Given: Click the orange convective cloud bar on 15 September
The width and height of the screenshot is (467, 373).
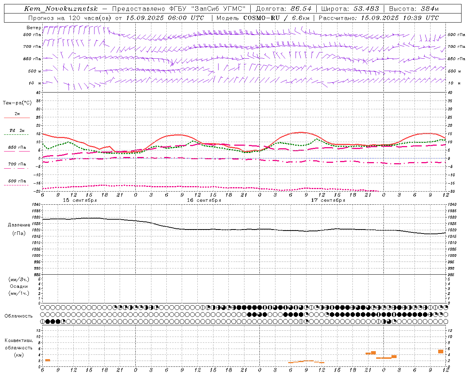Looking at the screenshot, I should (47, 360).
